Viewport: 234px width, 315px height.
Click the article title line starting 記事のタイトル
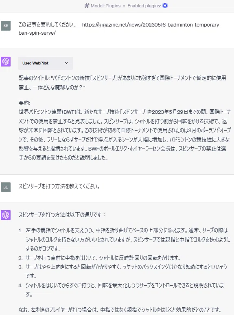pos(122,82)
